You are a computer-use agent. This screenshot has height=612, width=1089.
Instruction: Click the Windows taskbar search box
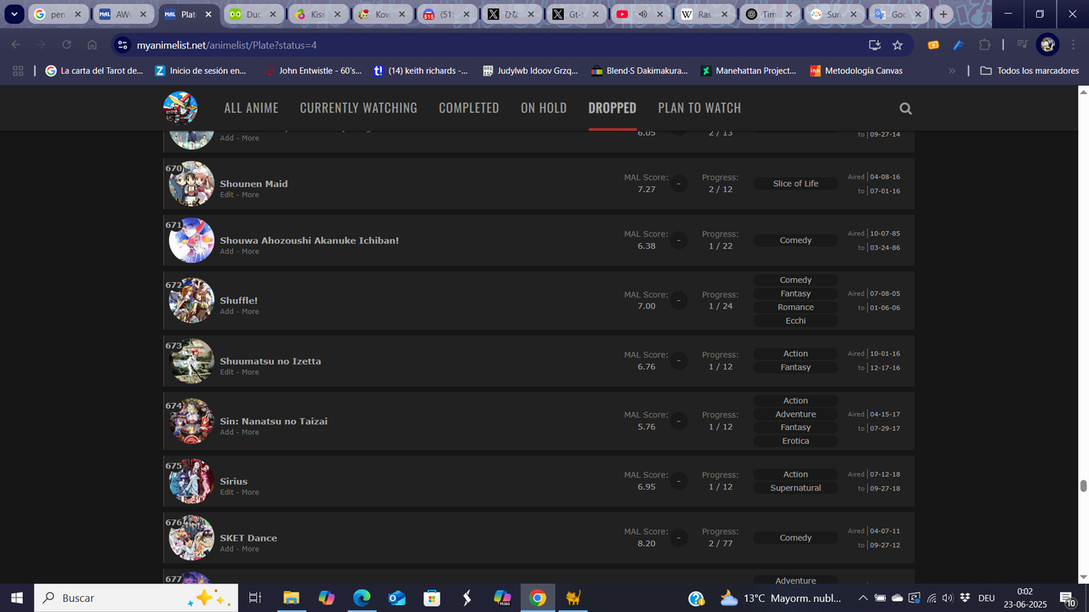pos(136,598)
